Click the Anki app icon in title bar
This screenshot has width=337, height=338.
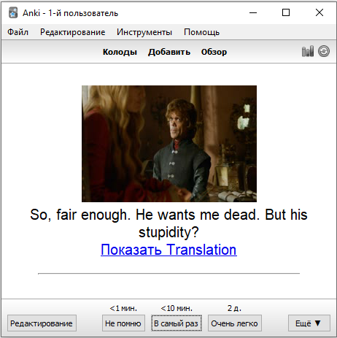coord(13,12)
